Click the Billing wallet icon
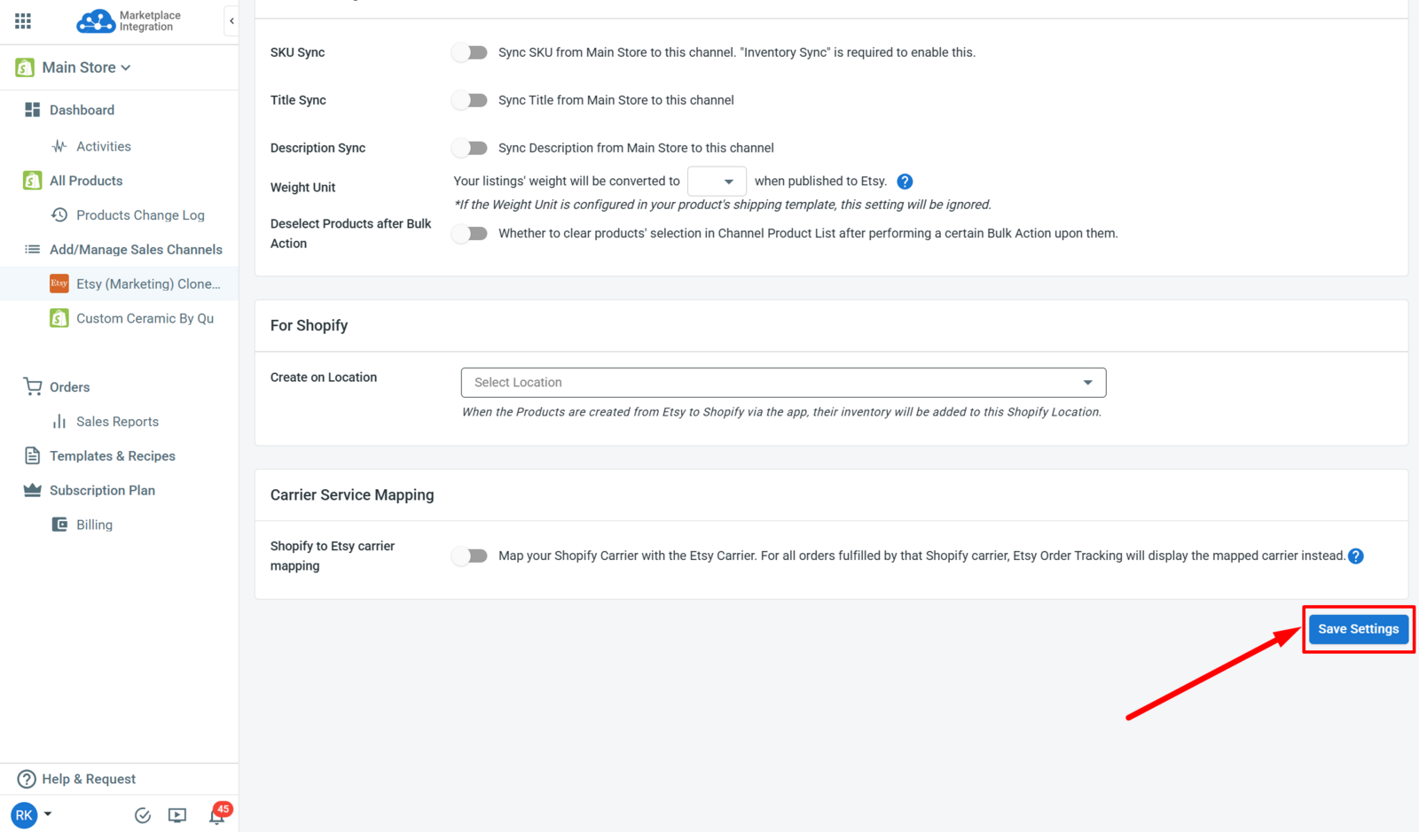Image resolution: width=1419 pixels, height=832 pixels. (x=59, y=525)
